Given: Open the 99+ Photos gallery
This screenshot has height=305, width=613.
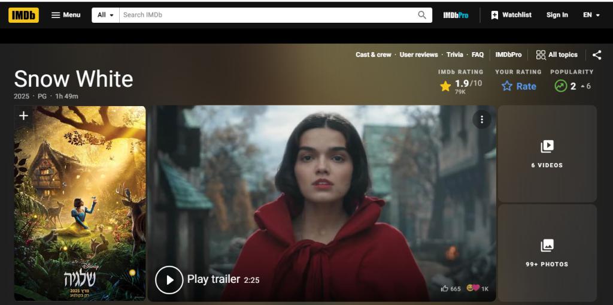Looking at the screenshot, I should (547, 252).
